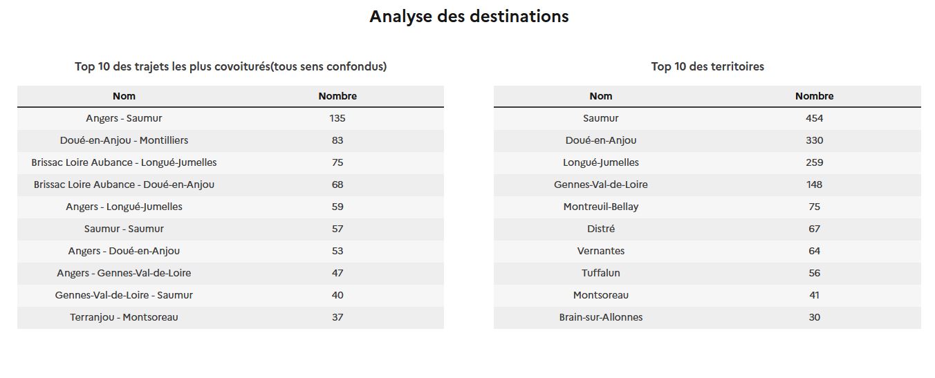Select the Brissac Loire Aubance - Doué-en-Anjou row
Screen dimensions: 935x378
[230, 185]
